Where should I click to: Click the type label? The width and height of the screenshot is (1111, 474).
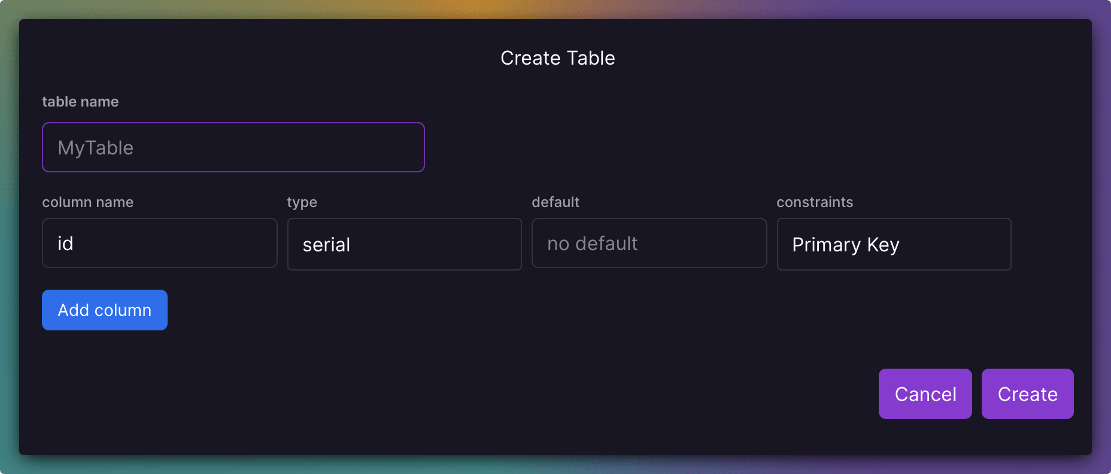click(302, 203)
